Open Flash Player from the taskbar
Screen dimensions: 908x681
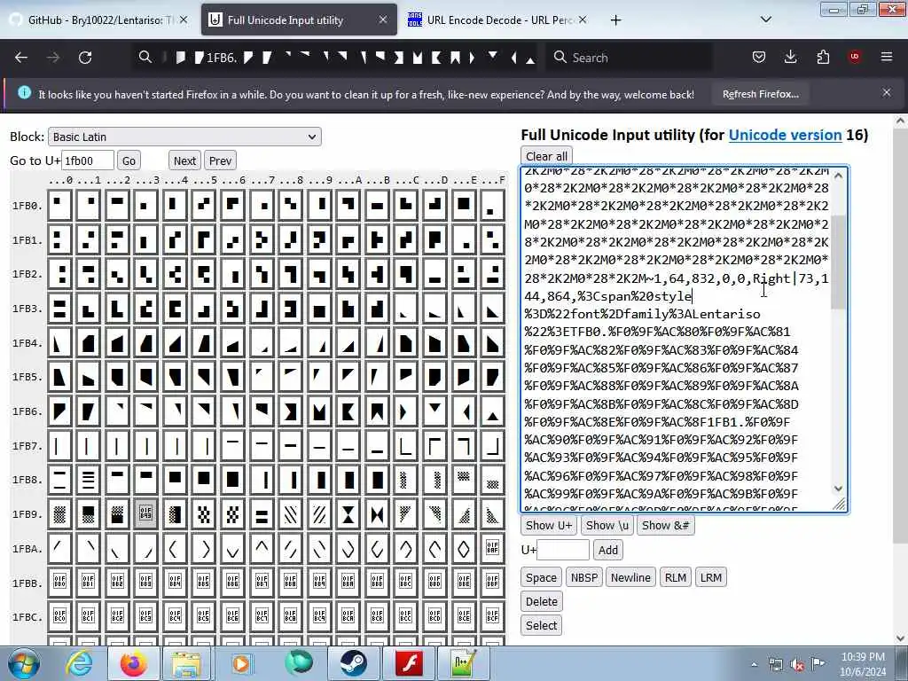409,663
